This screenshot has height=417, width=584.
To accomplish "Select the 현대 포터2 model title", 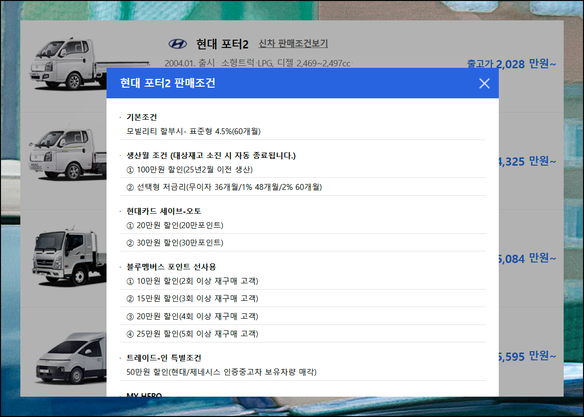I will click(x=222, y=44).
